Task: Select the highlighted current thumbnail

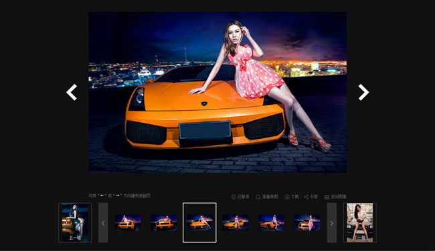Action: click(x=199, y=222)
